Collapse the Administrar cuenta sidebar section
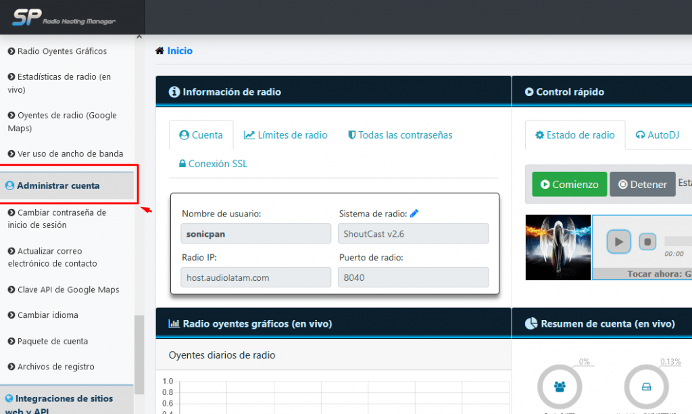This screenshot has height=414, width=692. coord(58,185)
